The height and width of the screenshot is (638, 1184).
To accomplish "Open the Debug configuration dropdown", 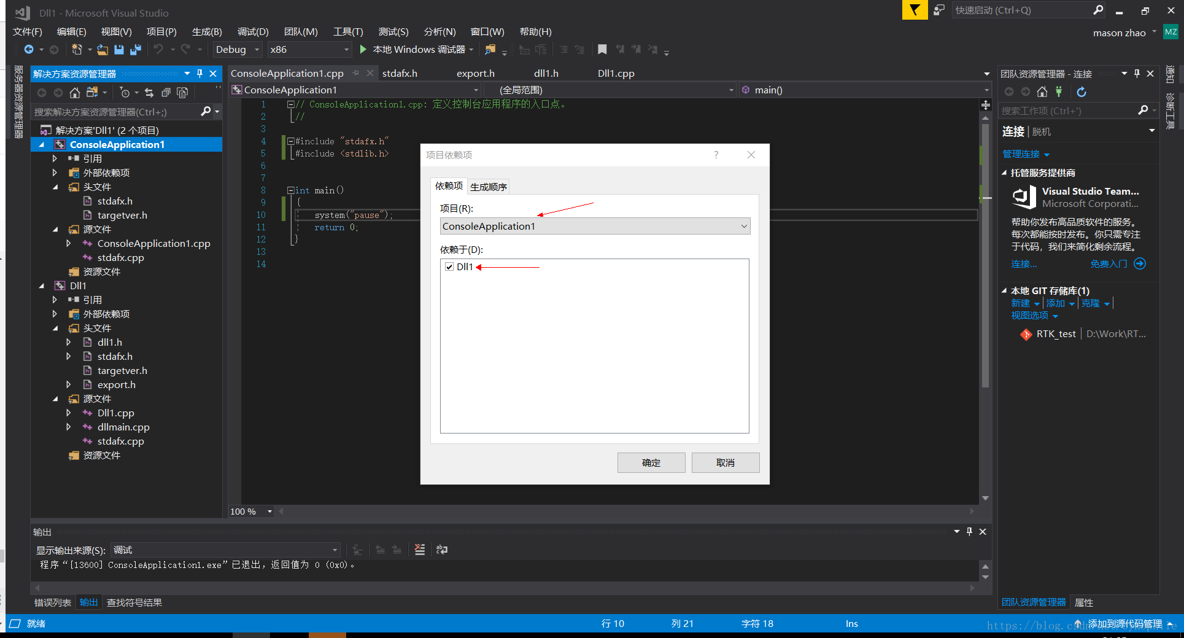I will pos(238,49).
